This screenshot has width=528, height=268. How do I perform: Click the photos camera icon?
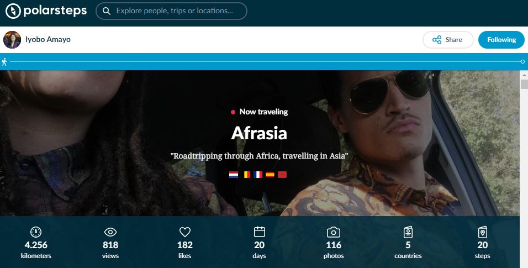tap(334, 232)
